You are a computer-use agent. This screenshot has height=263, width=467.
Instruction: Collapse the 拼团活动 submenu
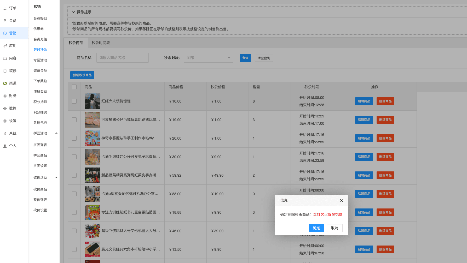tap(56, 133)
